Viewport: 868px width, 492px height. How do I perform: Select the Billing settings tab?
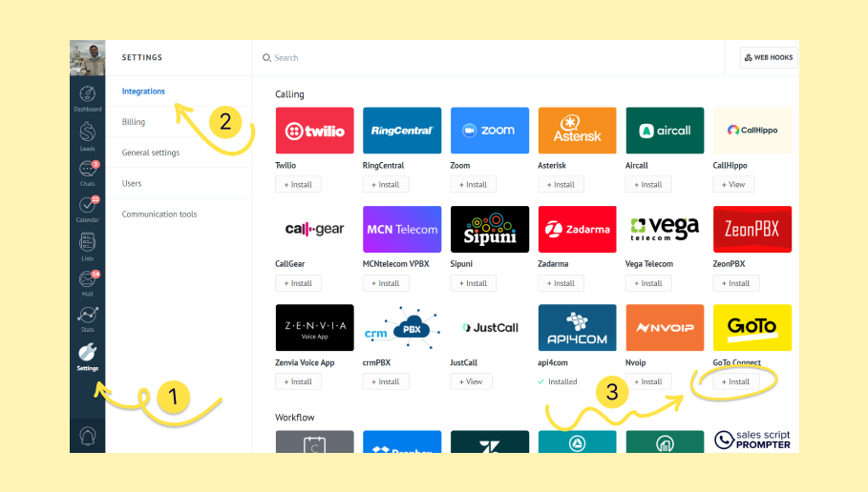[x=134, y=122]
